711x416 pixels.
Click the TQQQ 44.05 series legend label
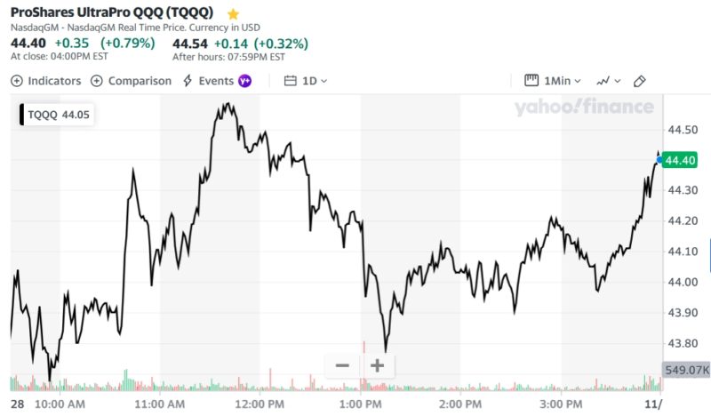(x=60, y=114)
